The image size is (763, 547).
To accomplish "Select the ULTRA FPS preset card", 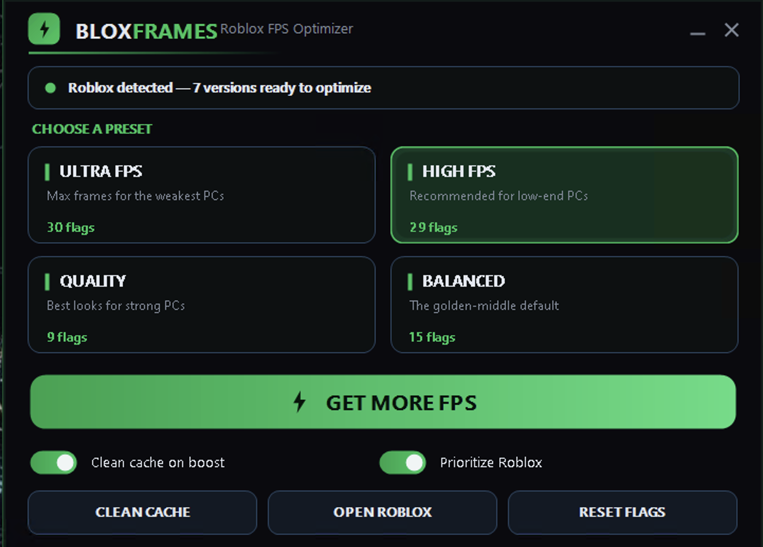I will tap(202, 195).
